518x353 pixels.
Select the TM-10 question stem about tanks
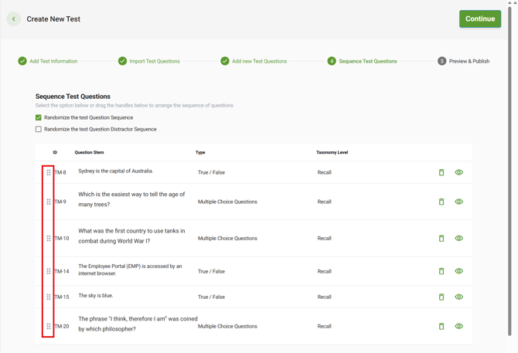coord(131,236)
